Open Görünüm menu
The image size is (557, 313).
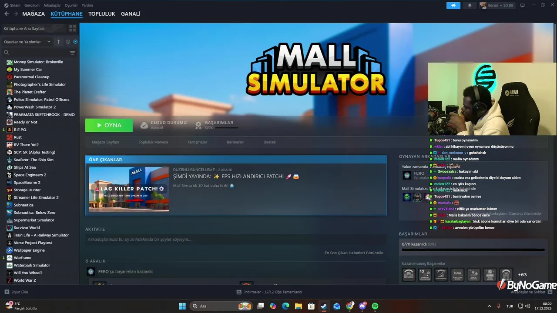(x=32, y=5)
